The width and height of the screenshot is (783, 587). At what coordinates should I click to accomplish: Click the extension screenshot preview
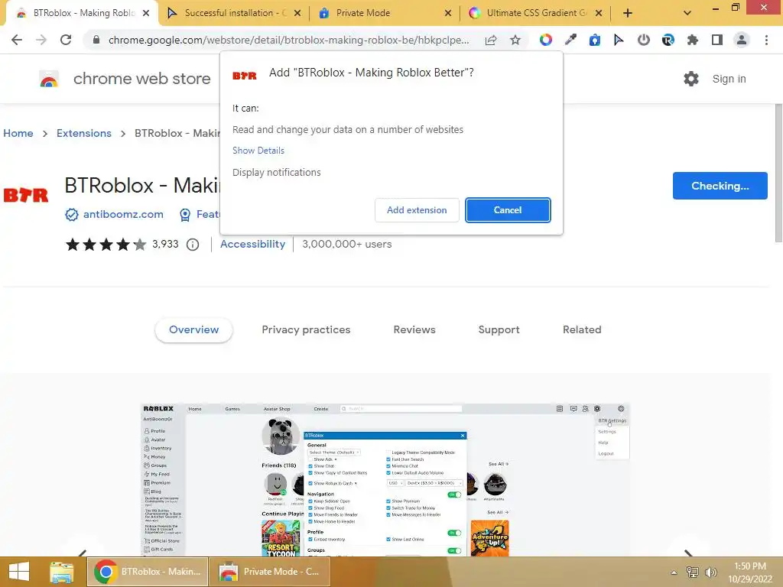coord(385,480)
